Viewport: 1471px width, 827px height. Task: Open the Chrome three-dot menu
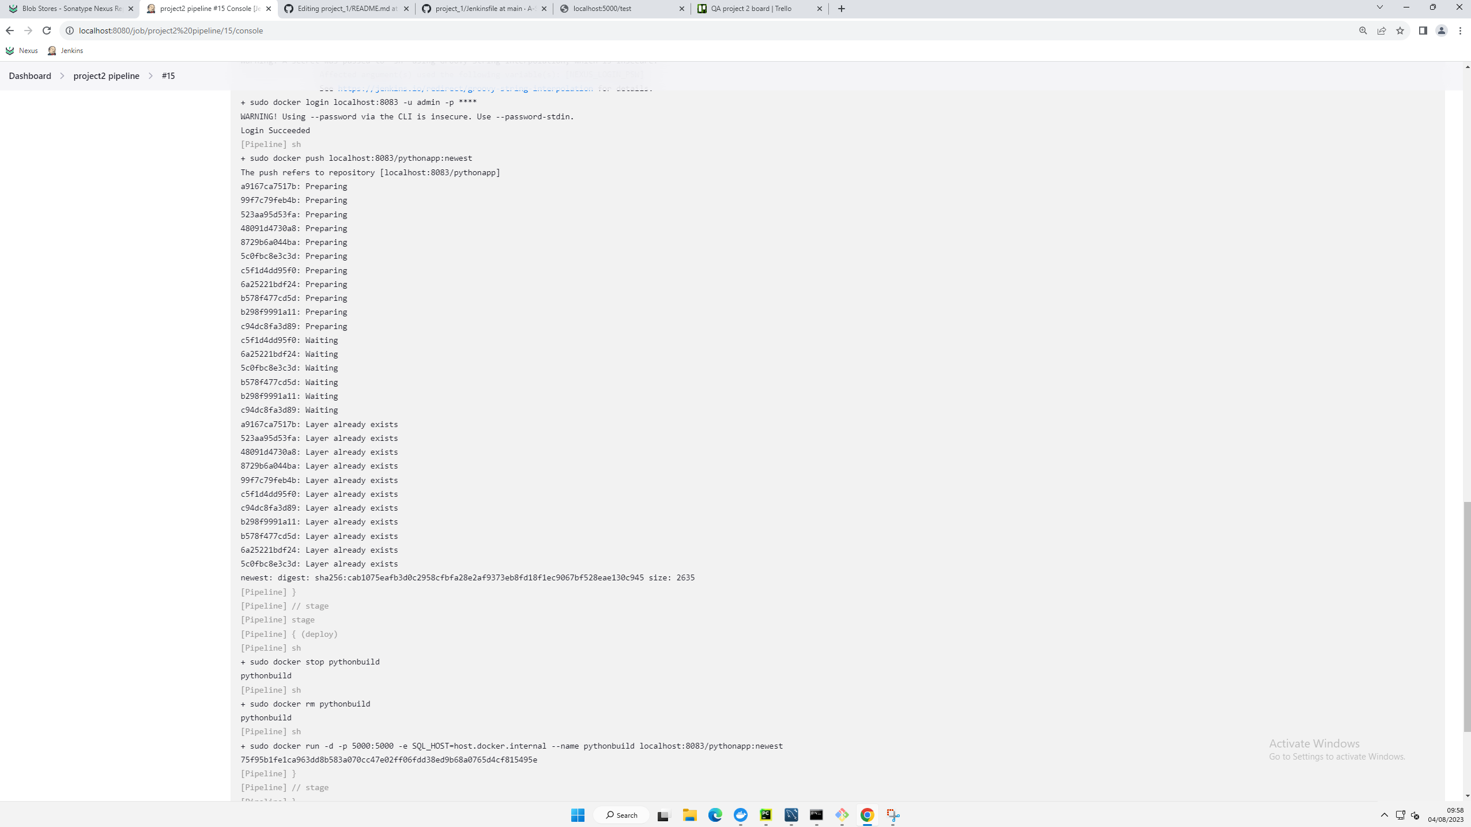1462,30
